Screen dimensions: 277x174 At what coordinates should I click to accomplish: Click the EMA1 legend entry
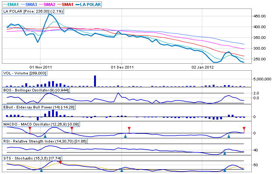point(11,4)
